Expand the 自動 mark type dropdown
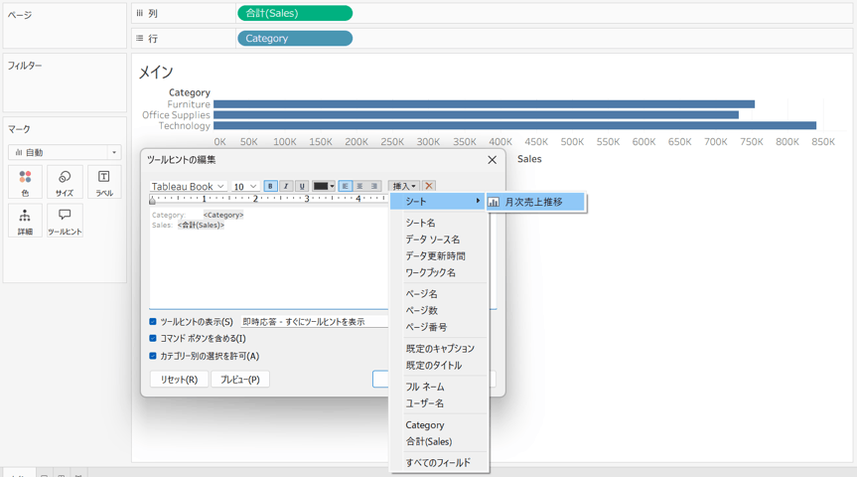Image resolution: width=857 pixels, height=477 pixels. tap(65, 152)
